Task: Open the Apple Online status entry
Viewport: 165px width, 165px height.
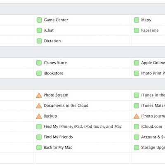Action: point(153,63)
